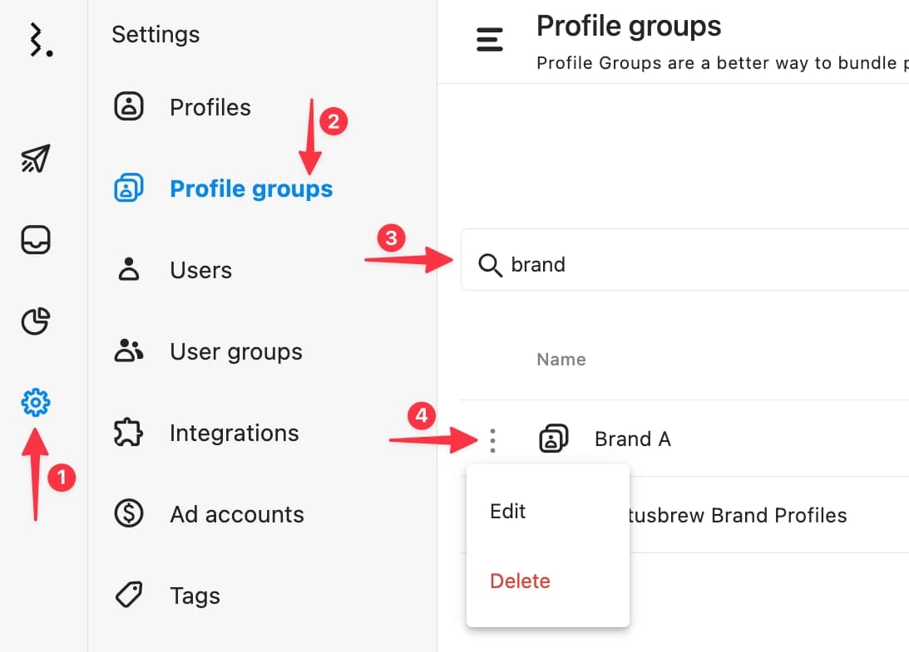The width and height of the screenshot is (909, 652).
Task: Go to Users settings
Action: point(200,270)
